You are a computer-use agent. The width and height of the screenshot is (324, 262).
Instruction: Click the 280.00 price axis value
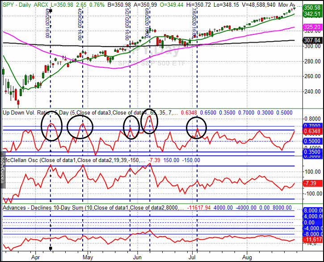[x=313, y=61]
